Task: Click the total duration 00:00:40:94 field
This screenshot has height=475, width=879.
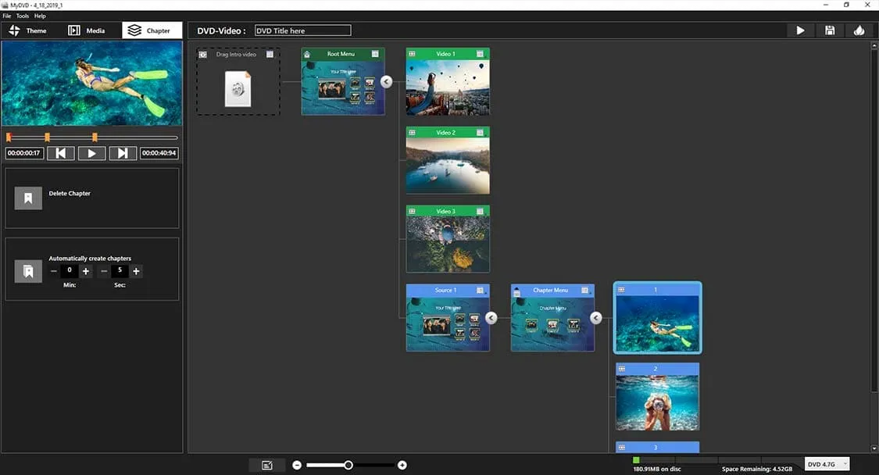Action: 159,152
